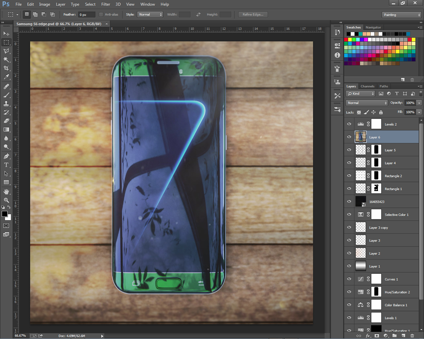The image size is (424, 339).
Task: Click the foreground color swatch
Action: tap(4, 214)
